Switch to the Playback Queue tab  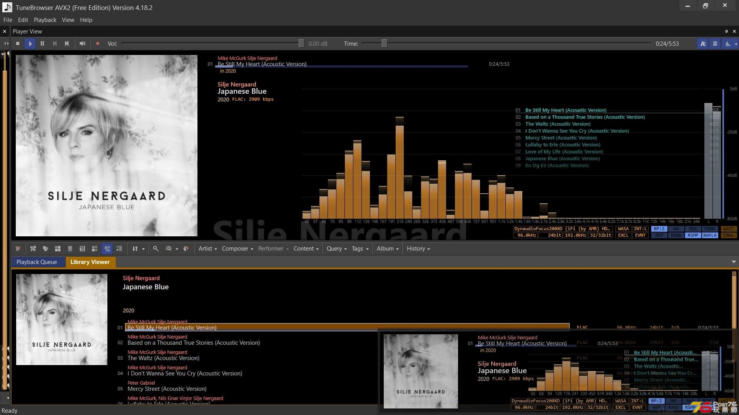pos(37,262)
